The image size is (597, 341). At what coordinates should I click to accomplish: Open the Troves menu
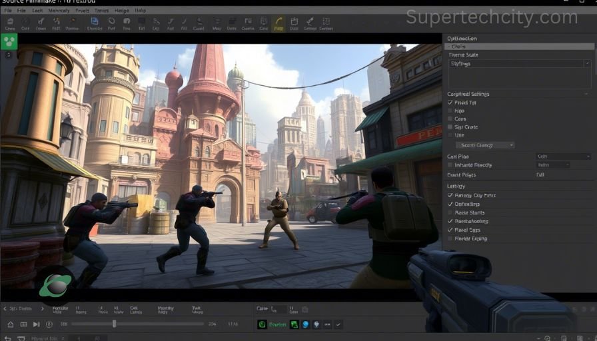tap(101, 11)
